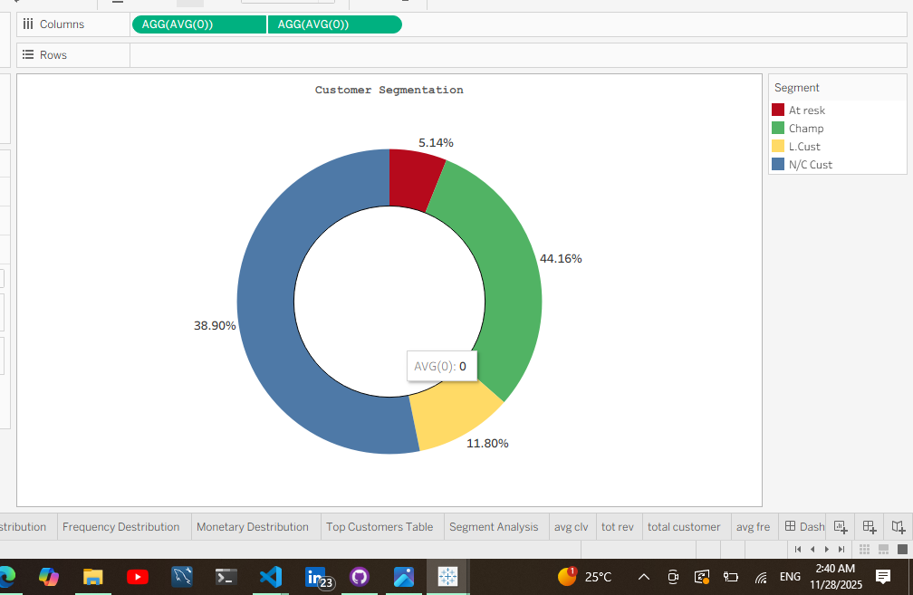The height and width of the screenshot is (595, 913).
Task: Navigate to the last sheet
Action: tap(841, 549)
